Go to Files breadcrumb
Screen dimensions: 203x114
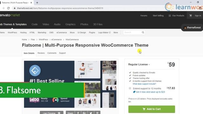tap(33, 40)
